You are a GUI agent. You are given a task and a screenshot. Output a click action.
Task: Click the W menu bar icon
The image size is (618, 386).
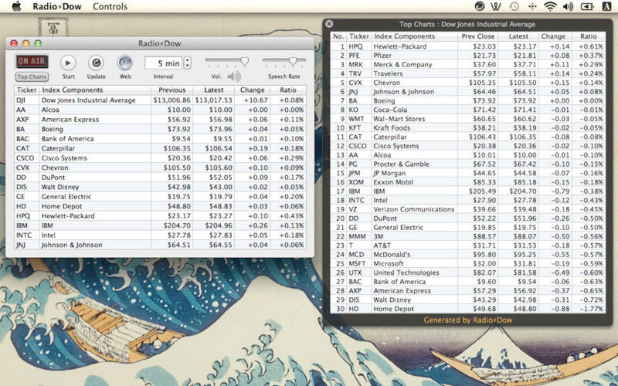496,6
